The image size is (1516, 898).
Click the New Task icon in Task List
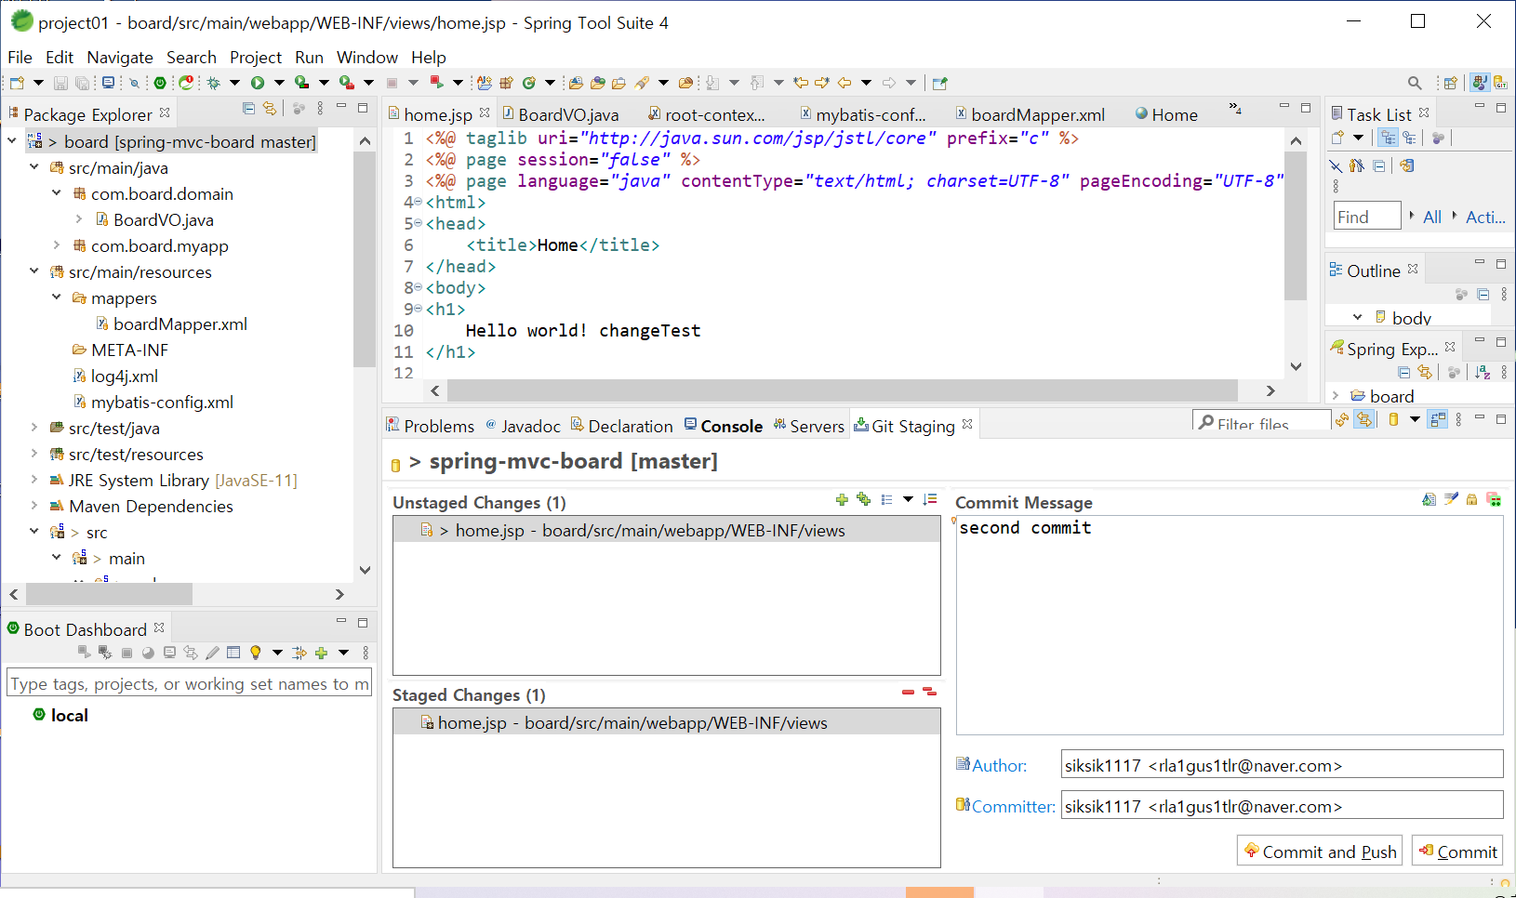pos(1338,138)
